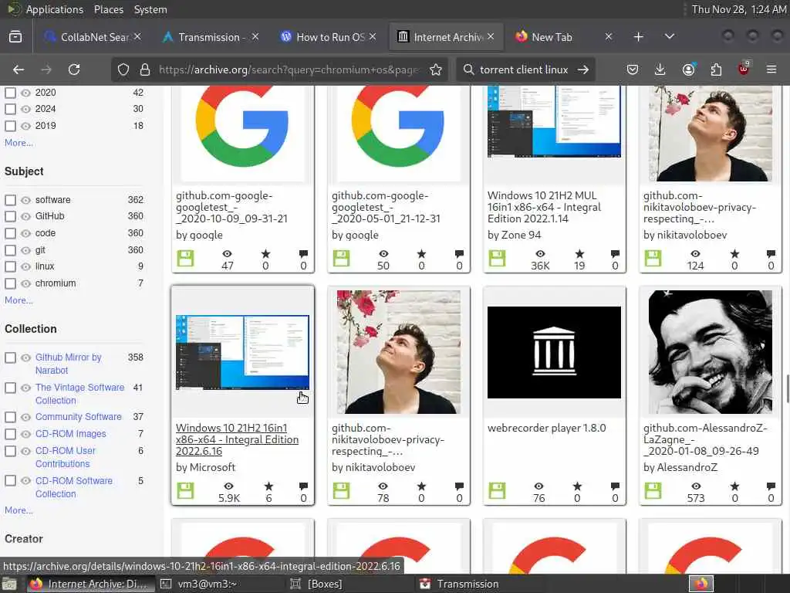Switch to the Boxes window in taskbar
The height and width of the screenshot is (593, 790).
[325, 584]
